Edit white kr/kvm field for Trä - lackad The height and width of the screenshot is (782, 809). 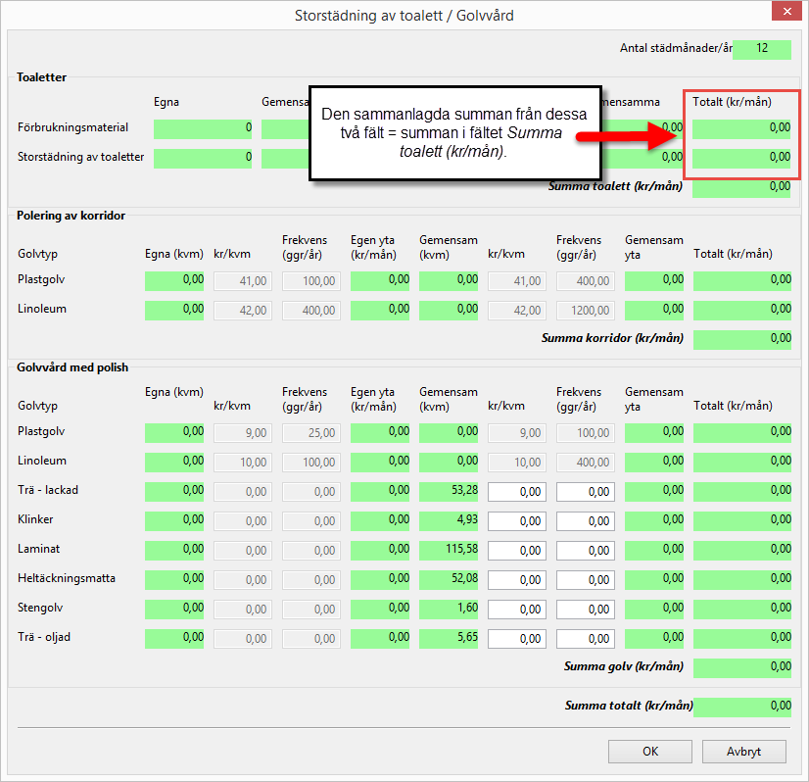click(x=516, y=491)
